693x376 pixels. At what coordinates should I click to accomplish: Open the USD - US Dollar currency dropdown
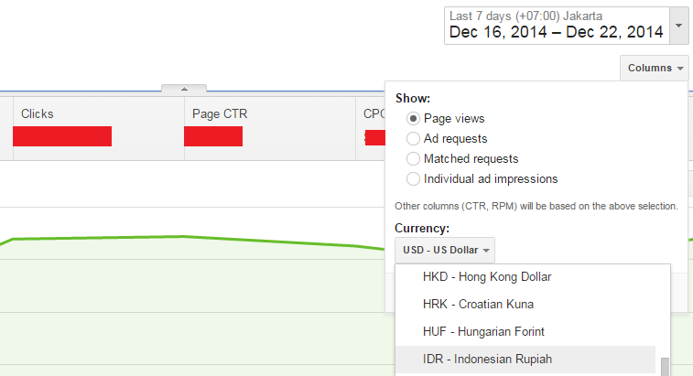tap(445, 250)
